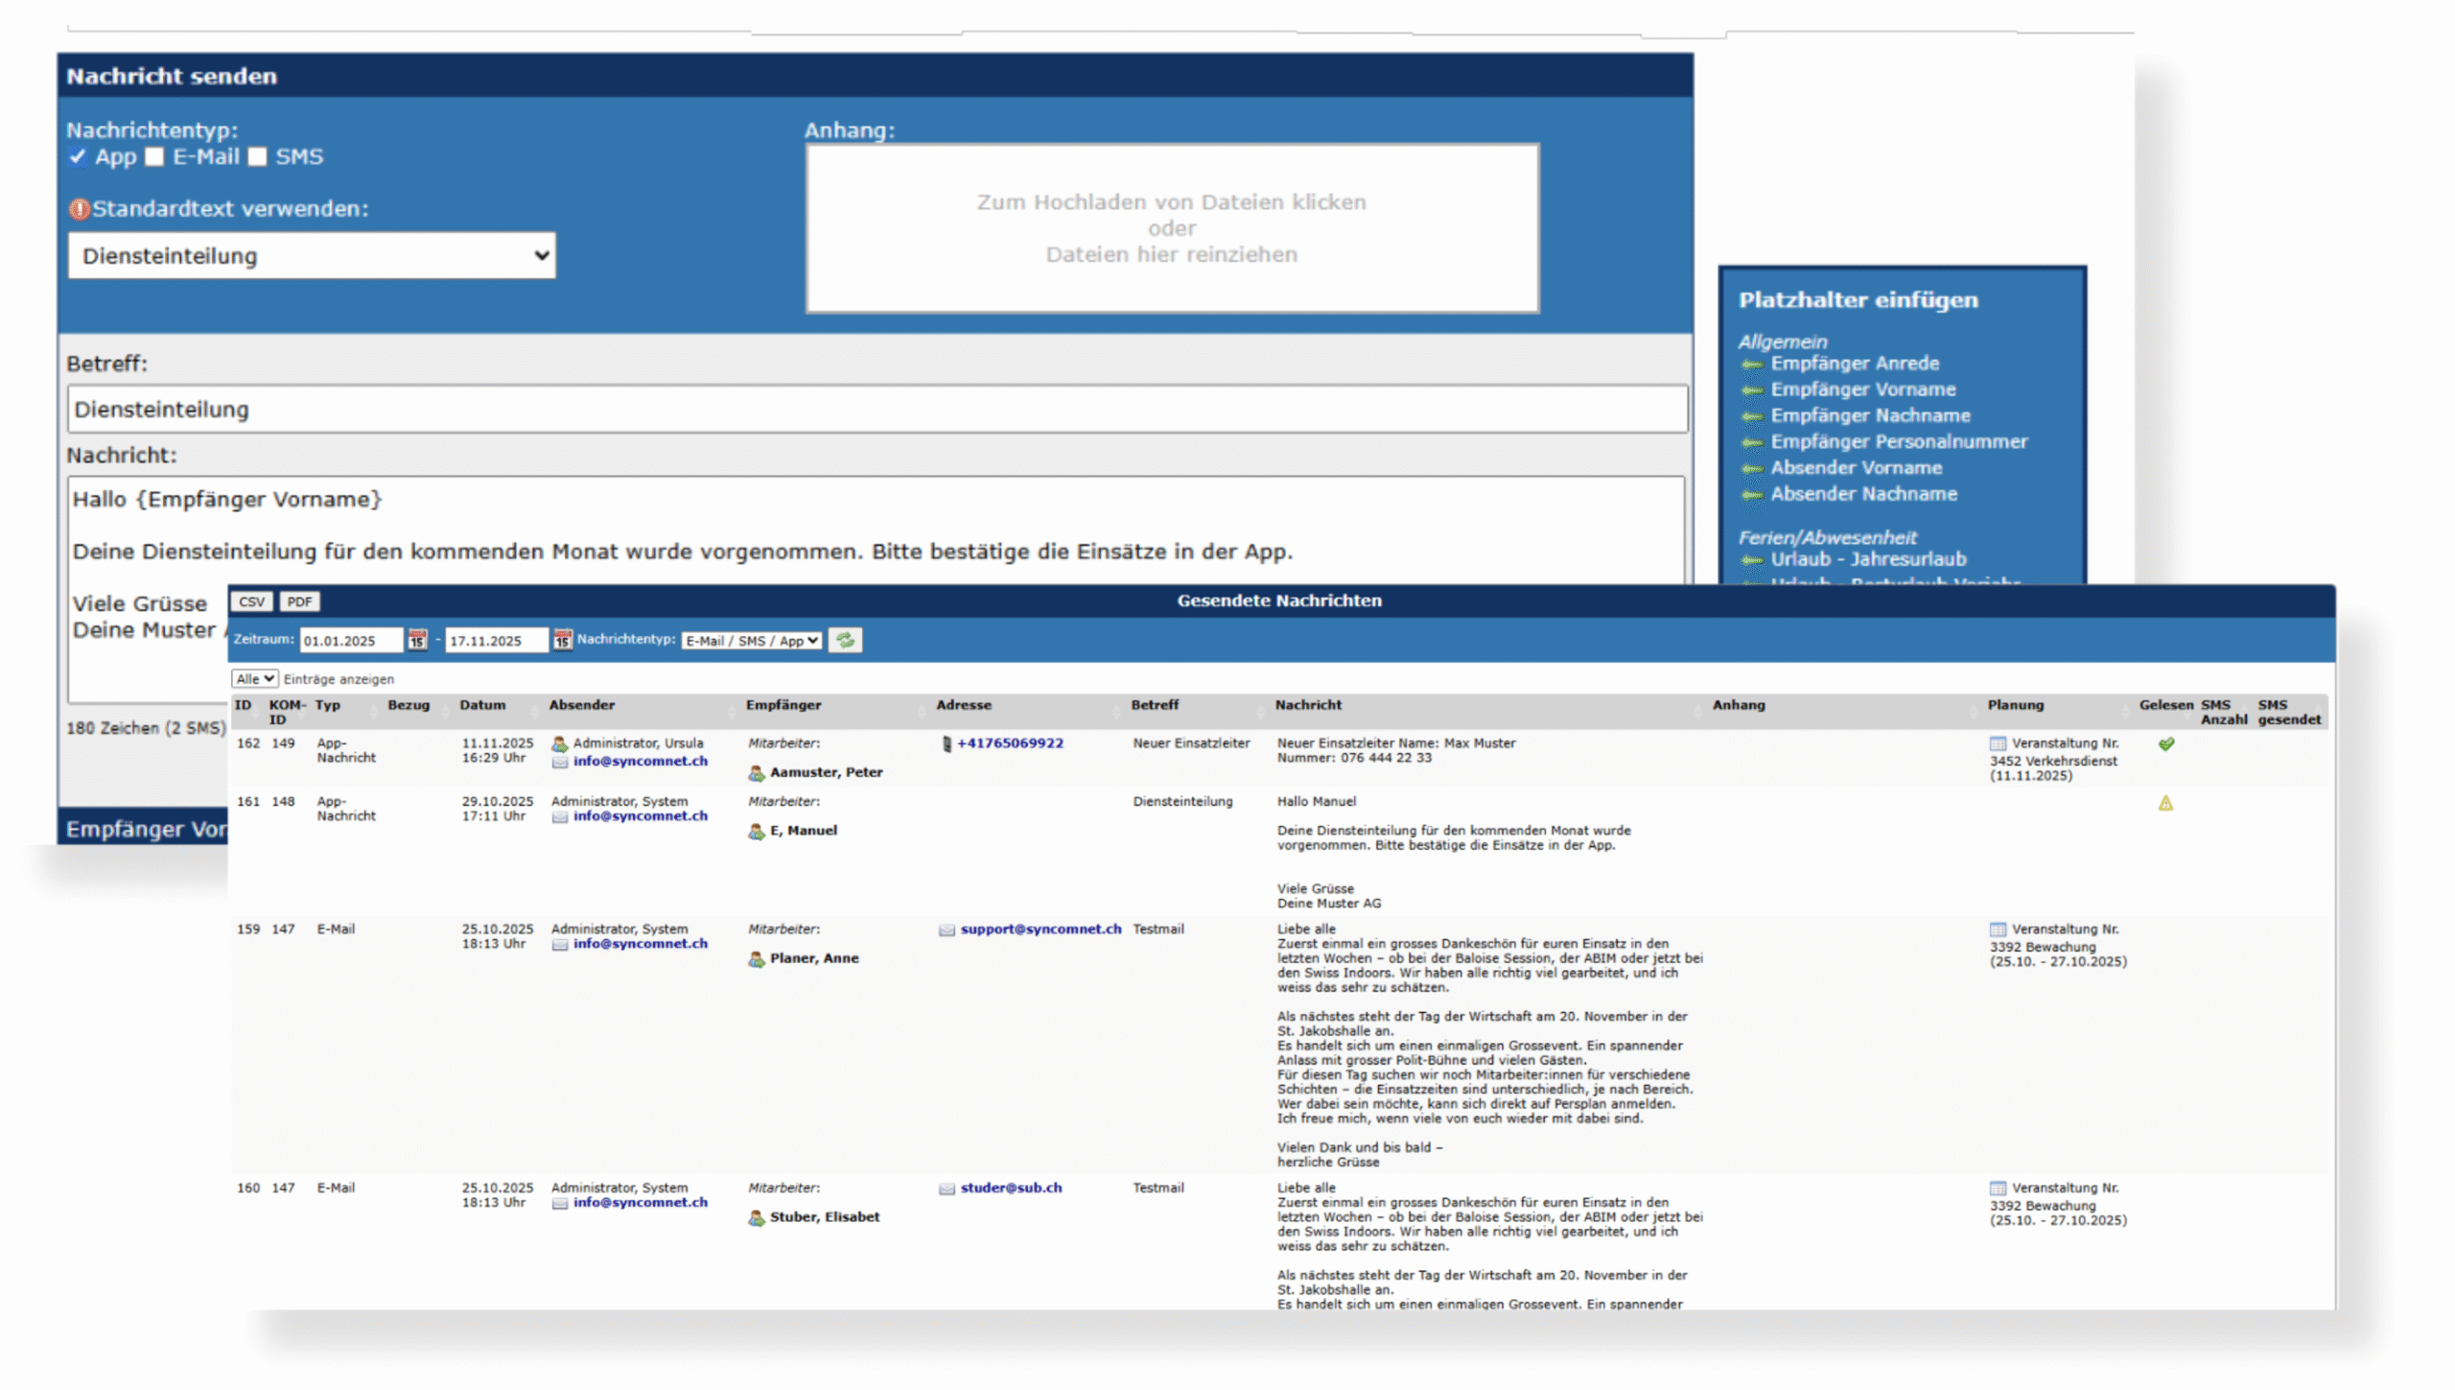Click calendar icon for Veranstaltung 3452 Verkehrsdienst
Viewport: 2455px width, 1390px height.
coord(1998,743)
